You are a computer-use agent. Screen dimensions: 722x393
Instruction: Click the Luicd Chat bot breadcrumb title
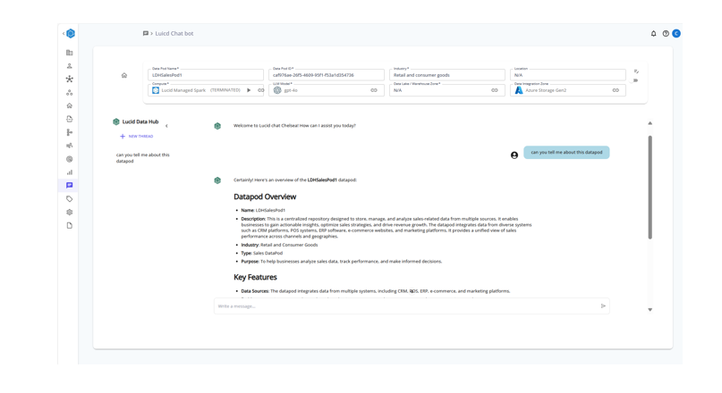(x=174, y=34)
